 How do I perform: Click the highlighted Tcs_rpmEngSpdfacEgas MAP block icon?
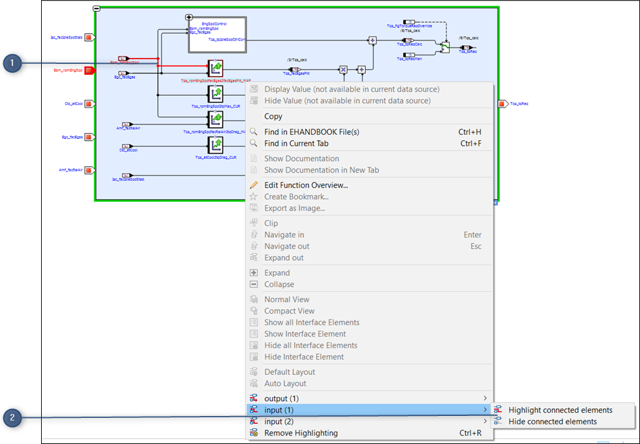point(215,68)
